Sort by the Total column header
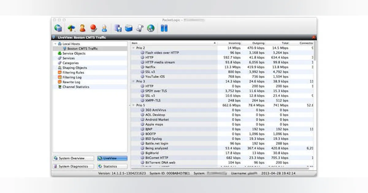The height and width of the screenshot is (193, 368). [277, 43]
